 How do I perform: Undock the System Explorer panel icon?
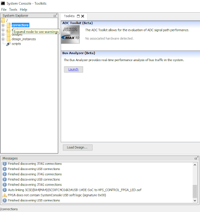[x=55, y=15]
